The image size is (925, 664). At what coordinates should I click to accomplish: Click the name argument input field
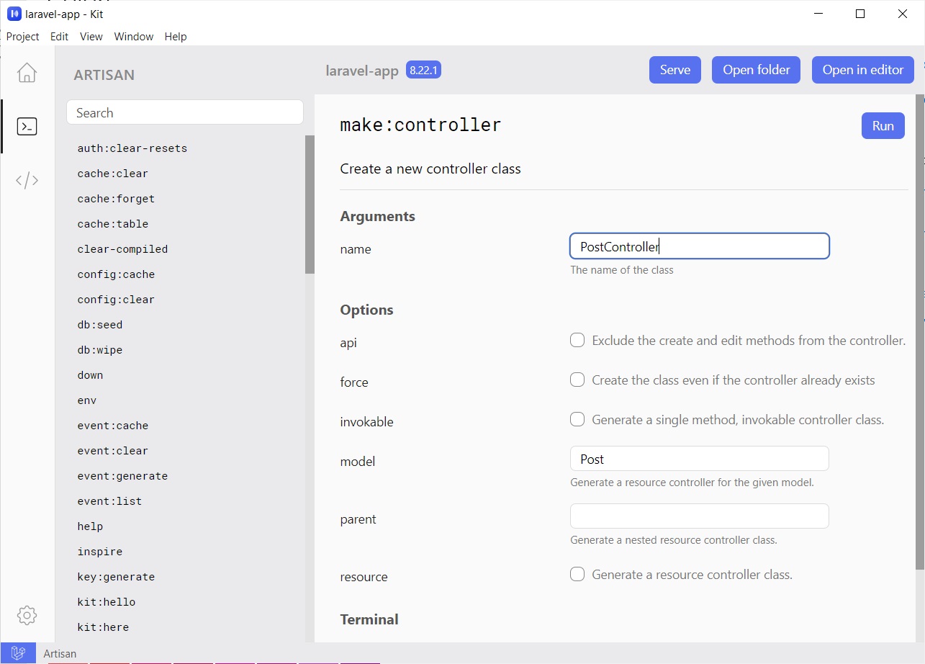[x=700, y=246]
